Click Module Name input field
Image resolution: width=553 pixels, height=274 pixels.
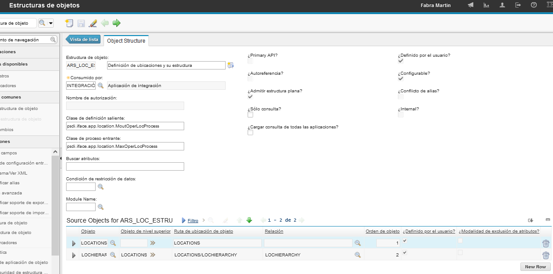pos(81,207)
